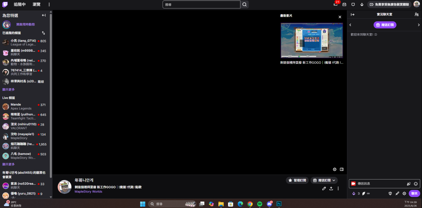Viewport: 422px width, 208px height.
Task: Click the get Bits diamond icon in top bar
Action: 362,4
